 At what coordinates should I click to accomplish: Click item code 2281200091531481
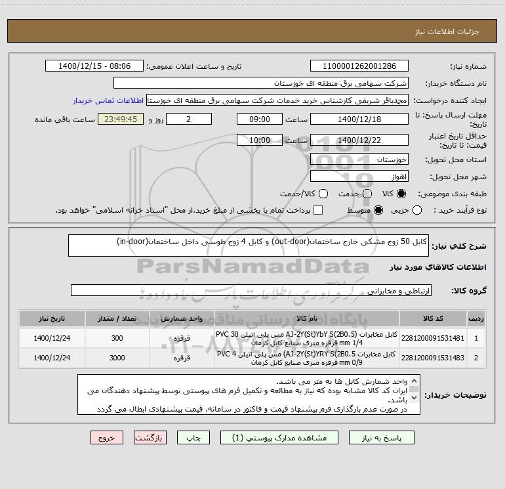click(x=433, y=338)
